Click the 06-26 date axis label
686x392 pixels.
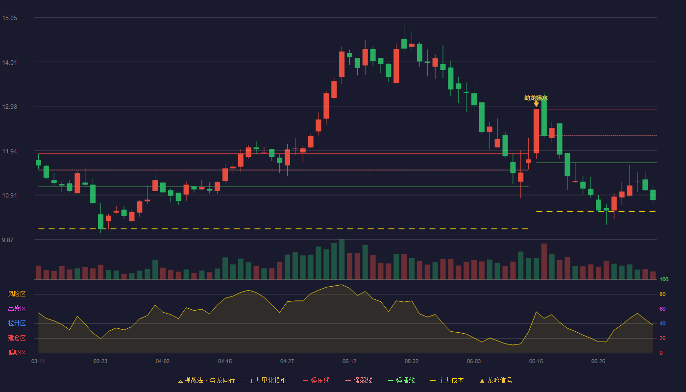pos(598,361)
